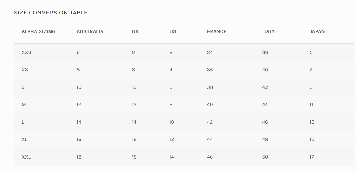Select the Japan column header

click(317, 32)
